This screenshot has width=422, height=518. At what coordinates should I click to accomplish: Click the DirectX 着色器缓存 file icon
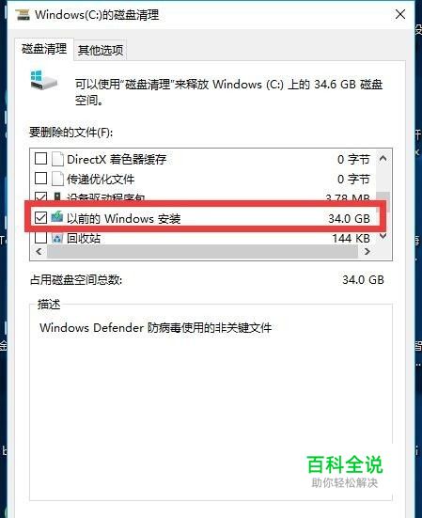coord(57,159)
